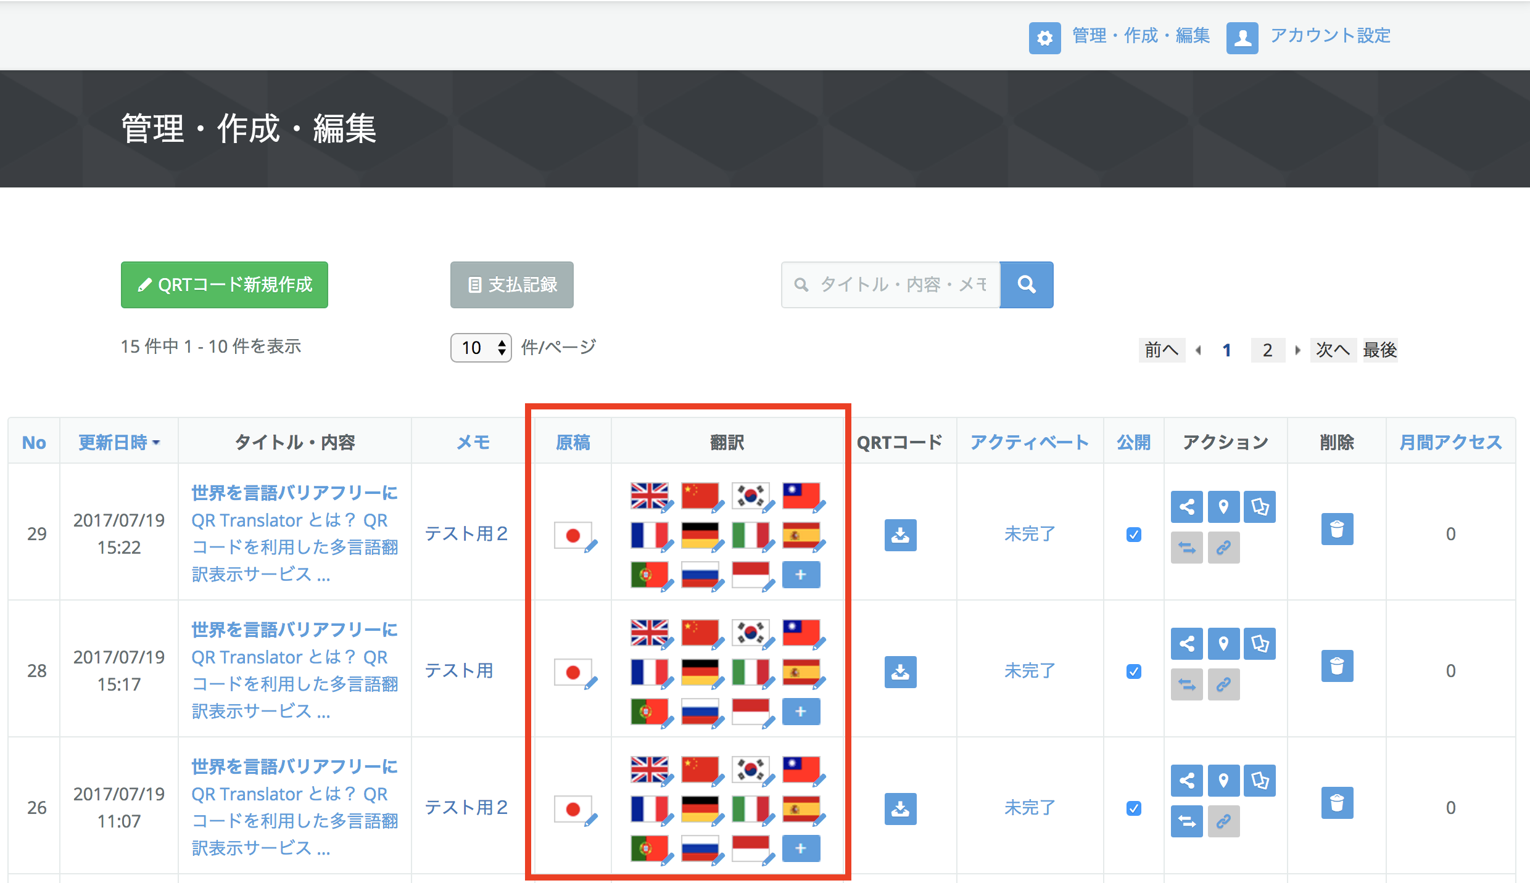Delete entry 26 with trash icon
Viewport: 1530px width, 883px height.
[x=1337, y=803]
